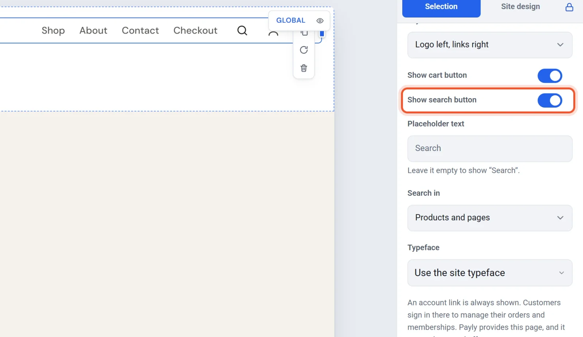The image size is (583, 337).
Task: Expand the Products and pages dropdown
Action: [x=490, y=218]
